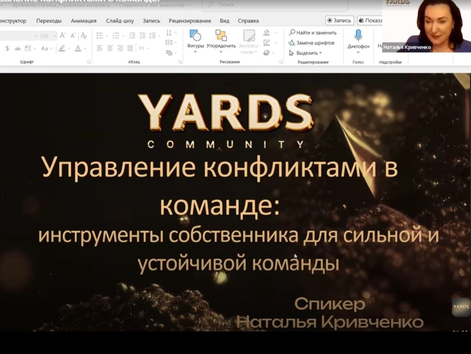Switch to the Рецензирование tab

(x=190, y=21)
